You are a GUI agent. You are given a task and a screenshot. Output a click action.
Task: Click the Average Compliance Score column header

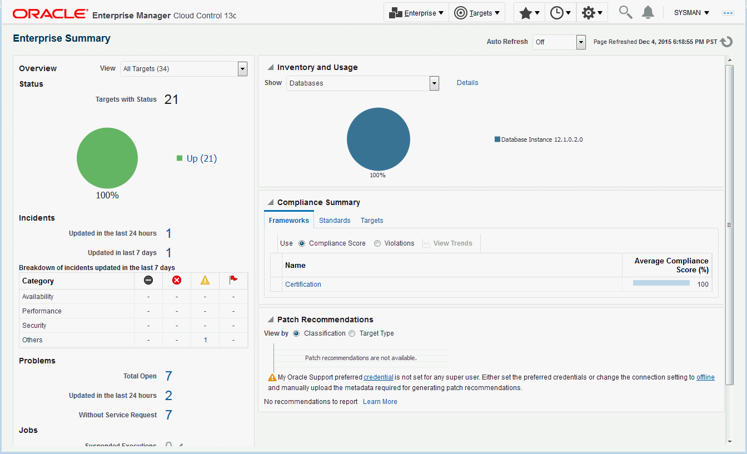(667, 265)
